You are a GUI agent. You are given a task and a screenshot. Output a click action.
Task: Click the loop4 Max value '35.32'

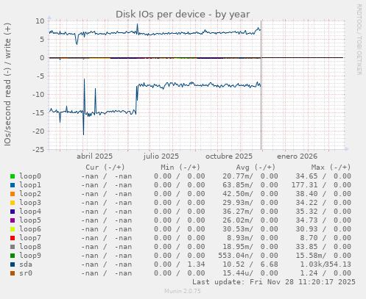coord(306,212)
